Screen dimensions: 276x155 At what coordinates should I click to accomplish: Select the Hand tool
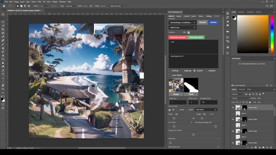coord(3,85)
